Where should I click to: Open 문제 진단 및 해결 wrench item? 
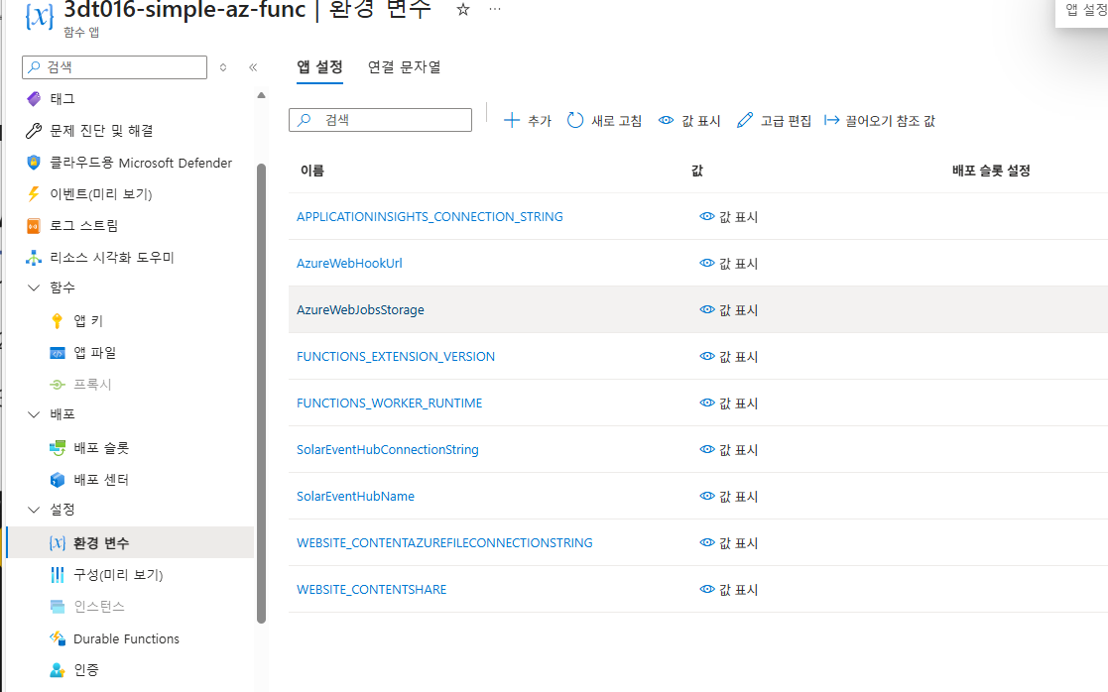(x=89, y=131)
